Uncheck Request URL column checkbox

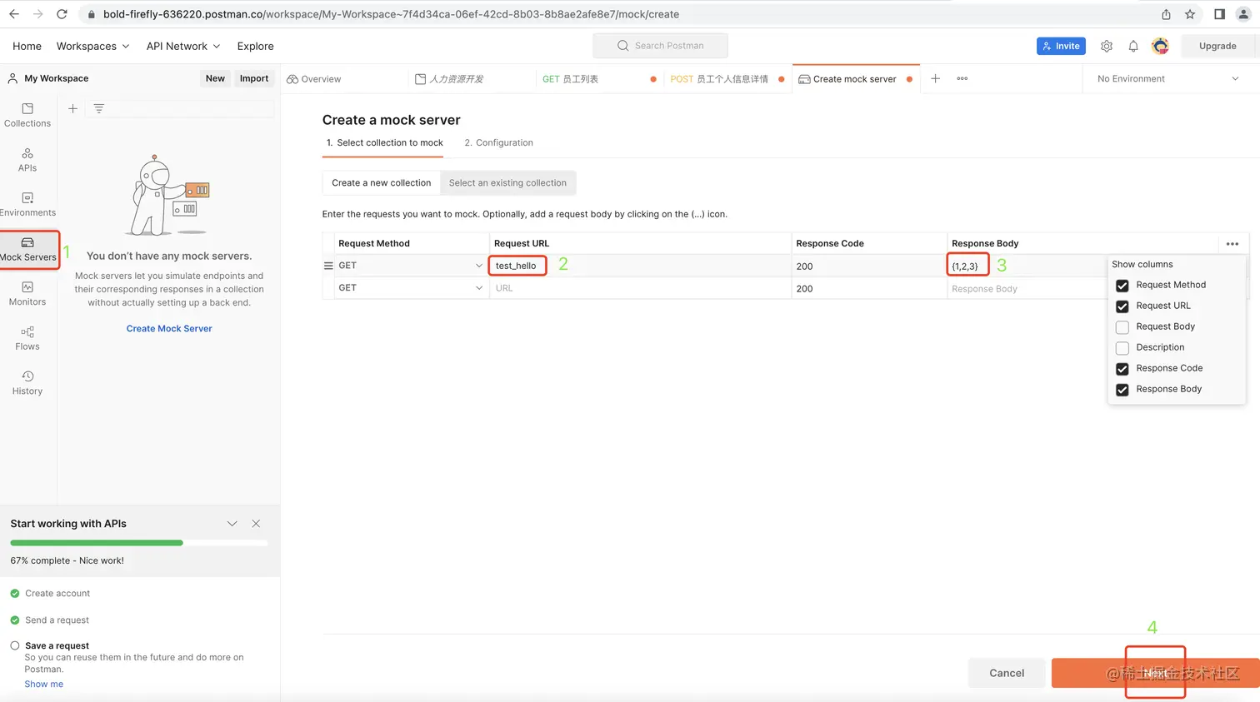tap(1122, 306)
